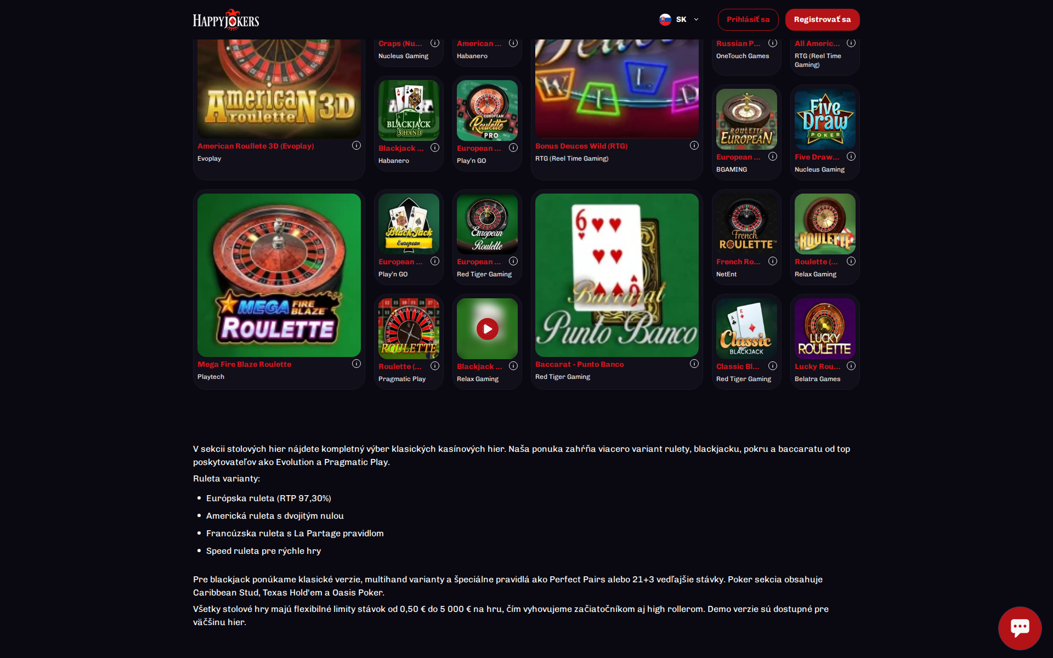This screenshot has width=1053, height=658.
Task: Click the Registrovať sa button
Action: tap(822, 19)
